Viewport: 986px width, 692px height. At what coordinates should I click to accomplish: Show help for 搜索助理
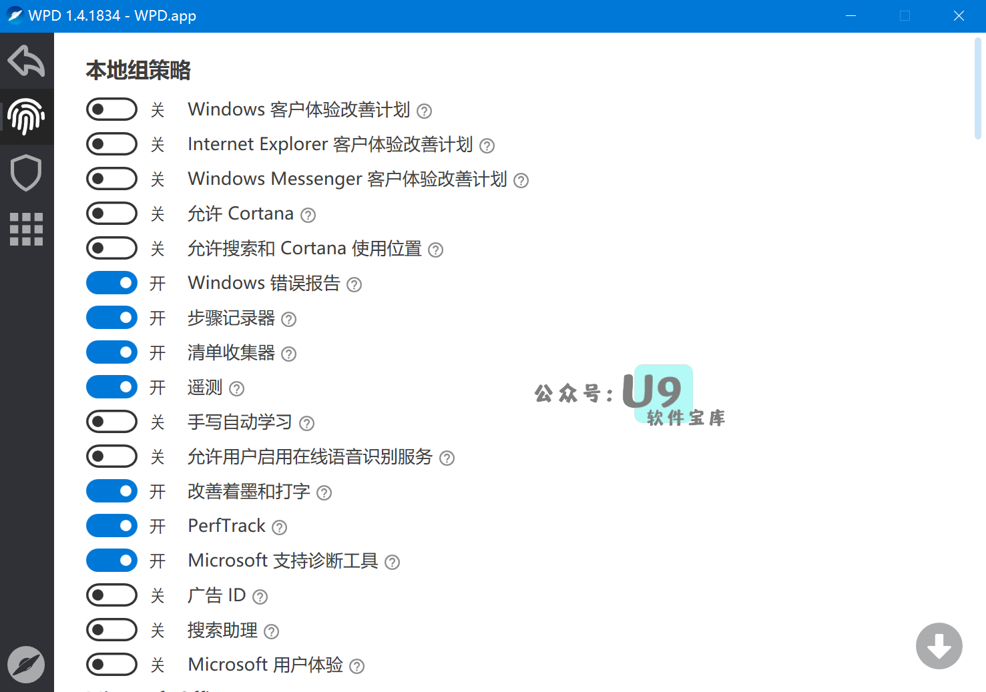tap(272, 631)
